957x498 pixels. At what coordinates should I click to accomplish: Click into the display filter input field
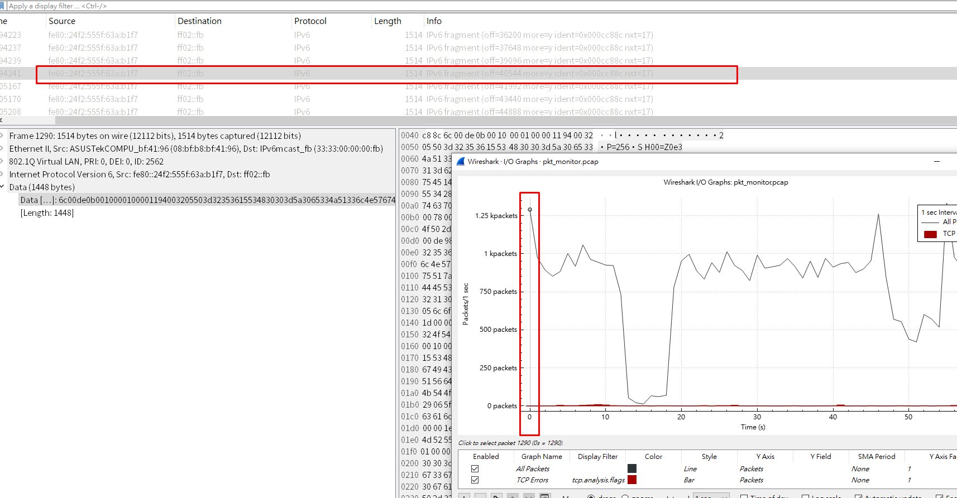coord(223,6)
